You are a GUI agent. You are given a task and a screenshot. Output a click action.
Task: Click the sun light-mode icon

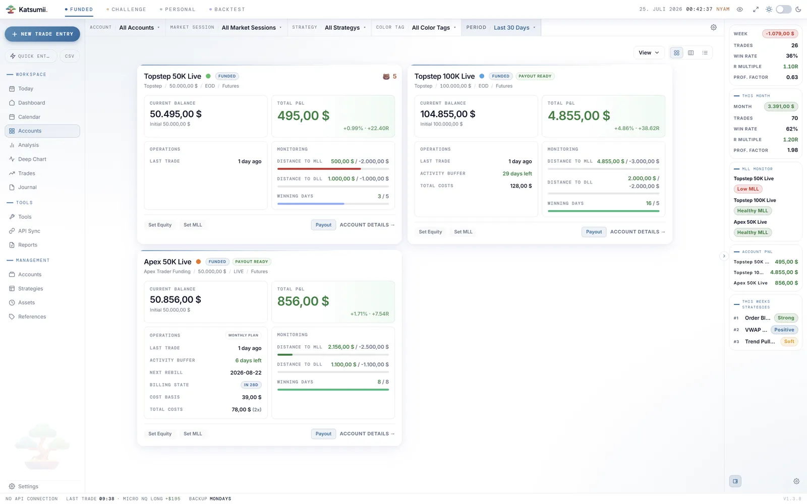769,9
